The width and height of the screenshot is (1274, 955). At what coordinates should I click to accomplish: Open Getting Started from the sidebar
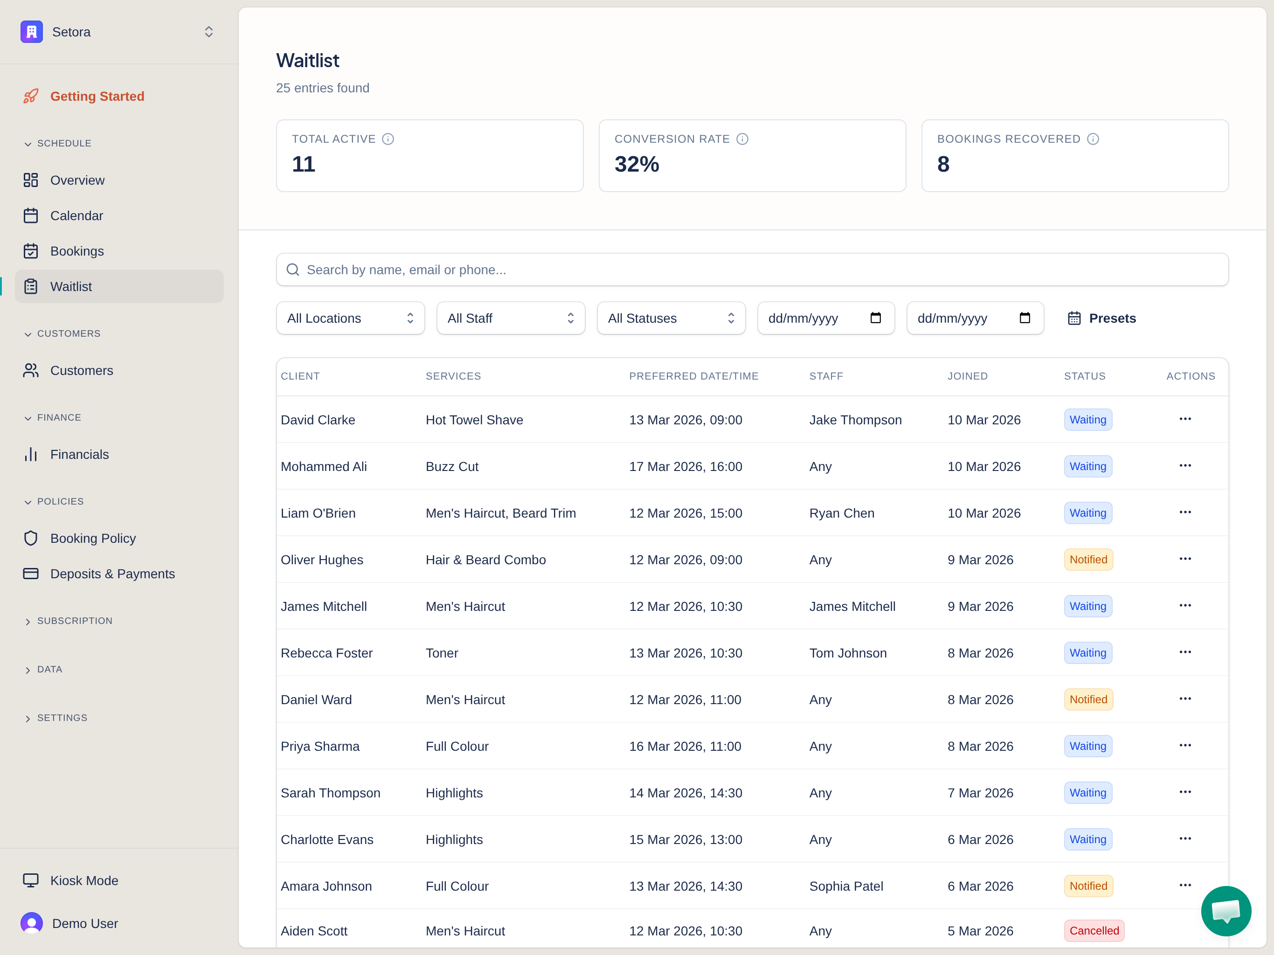pyautogui.click(x=97, y=96)
